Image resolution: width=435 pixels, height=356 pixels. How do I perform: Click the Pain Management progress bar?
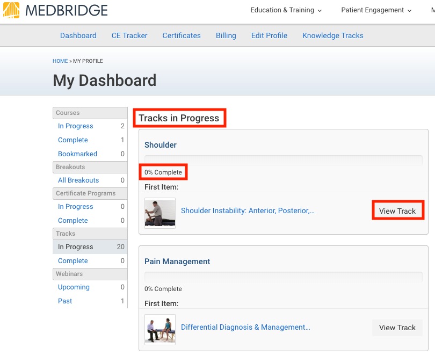pyautogui.click(x=283, y=277)
